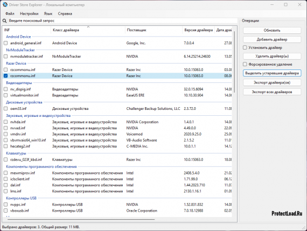Viewport: 307px width, 231px height.
Task: Check the oem33.inf driver checkbox
Action: click(6, 109)
